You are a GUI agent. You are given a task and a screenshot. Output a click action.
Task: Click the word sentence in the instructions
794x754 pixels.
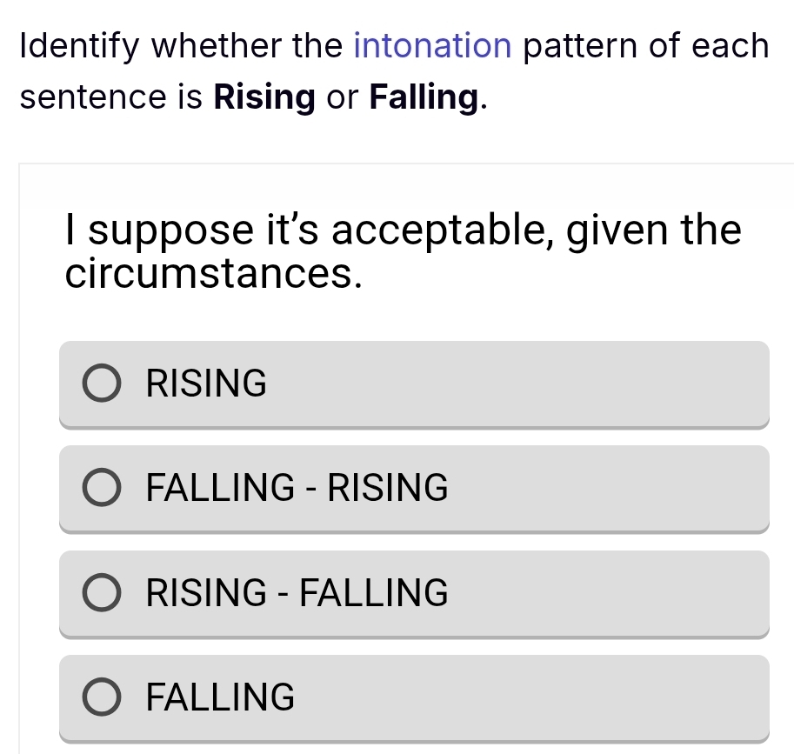point(90,97)
